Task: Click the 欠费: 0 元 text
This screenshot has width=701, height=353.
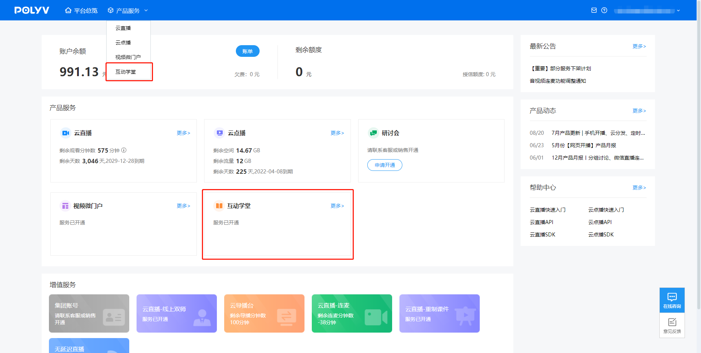Action: [x=247, y=74]
